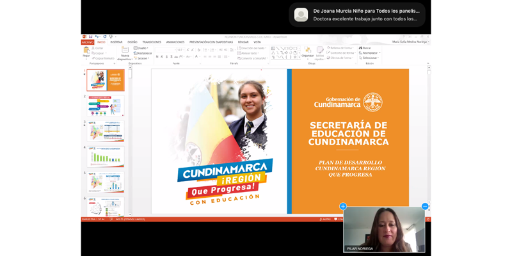Select the text box shape in shapes gallery
512x256 pixels.
(273, 49)
